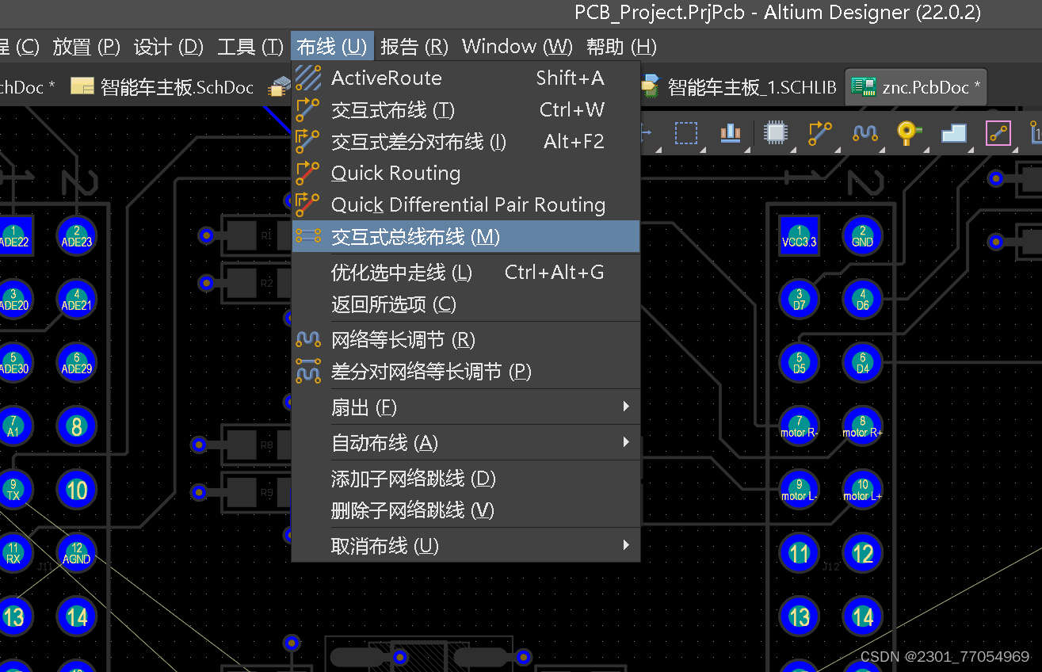Open dropdown arrow of via tool
The width and height of the screenshot is (1042, 672).
(x=925, y=148)
